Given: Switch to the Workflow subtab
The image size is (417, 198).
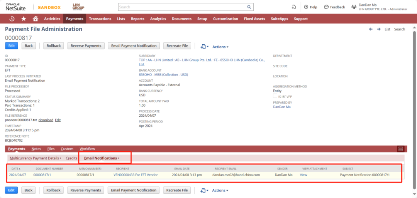Looking at the screenshot, I should (87, 149).
